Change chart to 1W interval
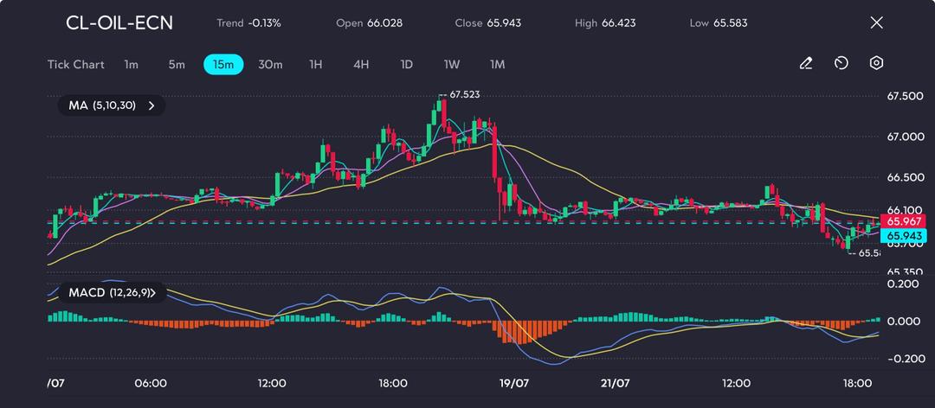This screenshot has width=935, height=408. 452,65
